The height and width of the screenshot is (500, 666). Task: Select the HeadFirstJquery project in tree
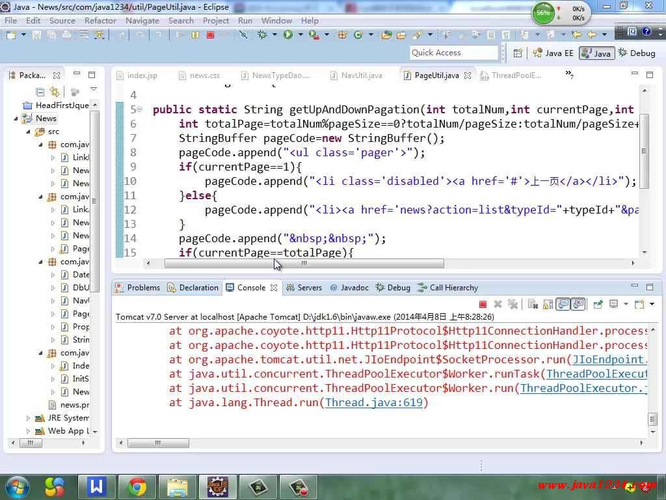(56, 105)
